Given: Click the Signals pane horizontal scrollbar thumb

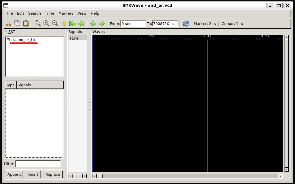Looking at the screenshot, I should (77, 176).
